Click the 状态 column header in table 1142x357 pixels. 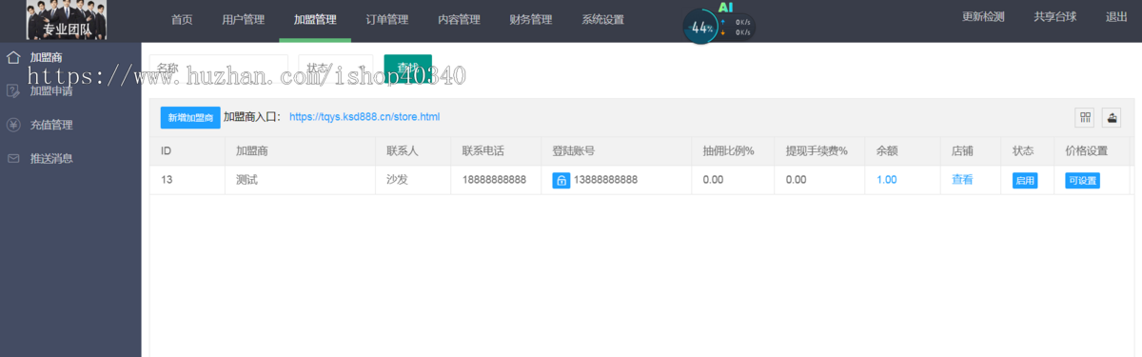pyautogui.click(x=1023, y=151)
